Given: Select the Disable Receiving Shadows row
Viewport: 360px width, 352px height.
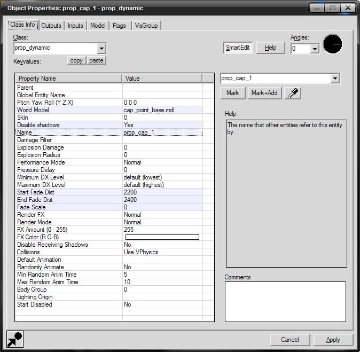Looking at the screenshot, I should tap(109, 245).
